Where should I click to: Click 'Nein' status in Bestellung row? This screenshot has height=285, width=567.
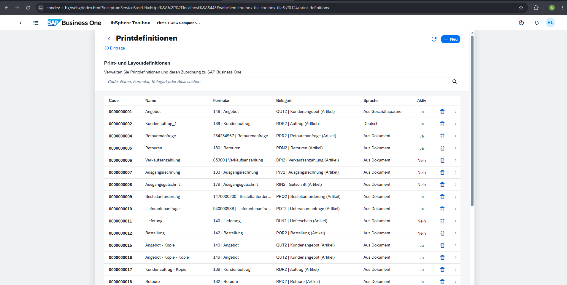click(422, 233)
